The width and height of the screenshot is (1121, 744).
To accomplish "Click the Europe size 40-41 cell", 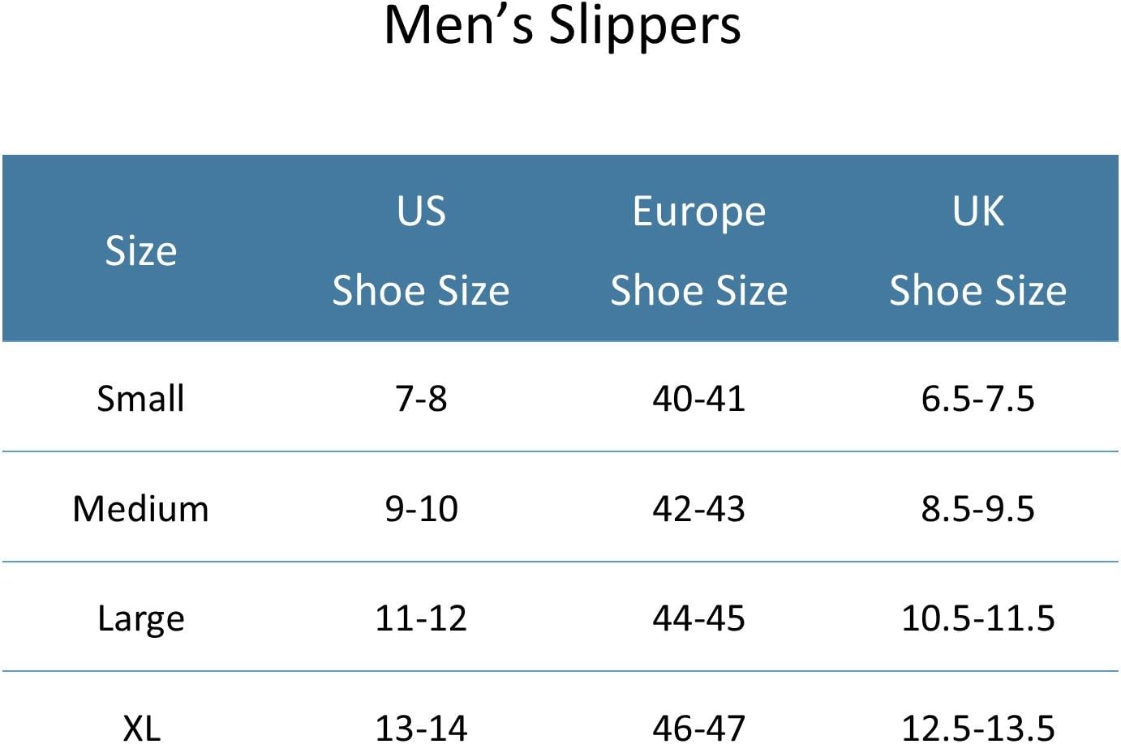I will [699, 399].
